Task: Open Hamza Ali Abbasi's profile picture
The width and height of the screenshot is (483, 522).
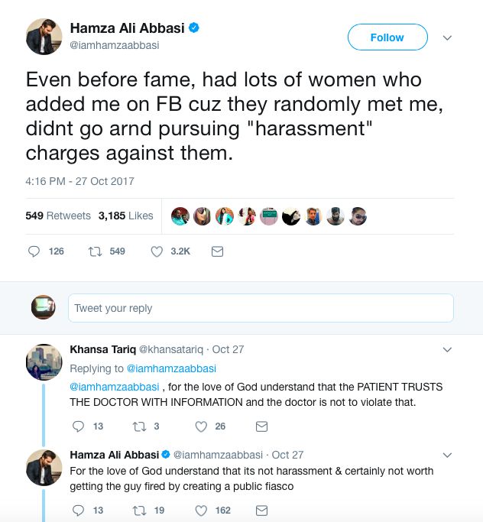Action: (44, 37)
